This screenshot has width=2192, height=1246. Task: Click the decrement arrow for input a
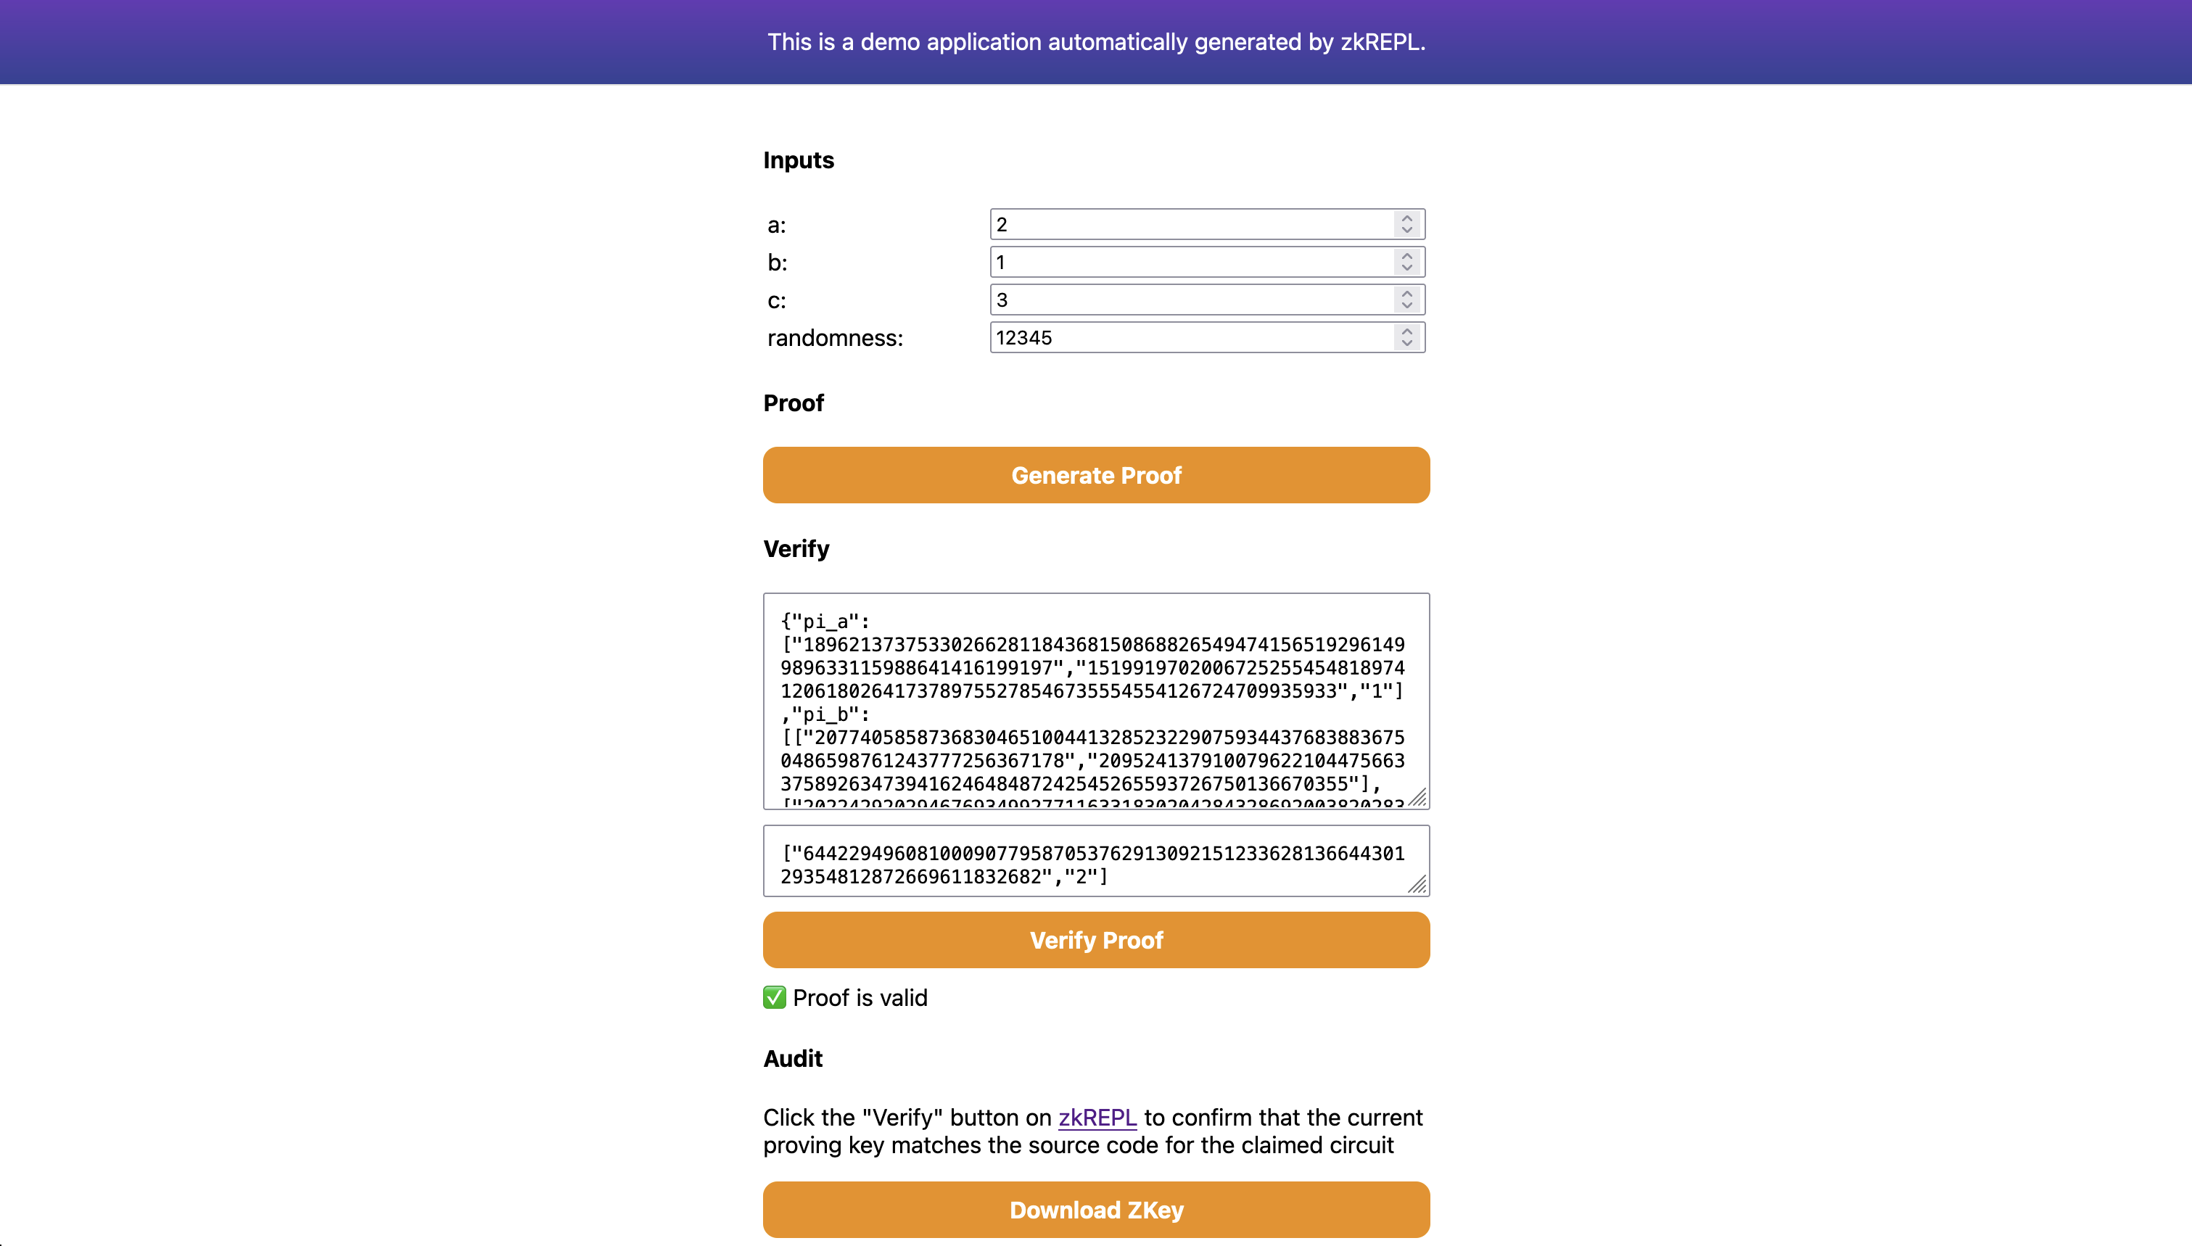[1406, 231]
